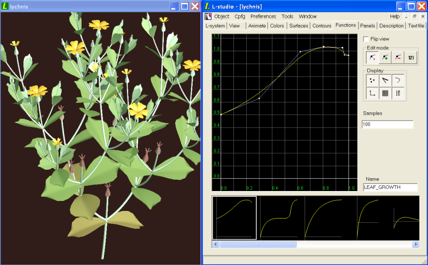Click the final control point at x 1.0
Viewport: 428px width, 265px height.
(x=349, y=55)
